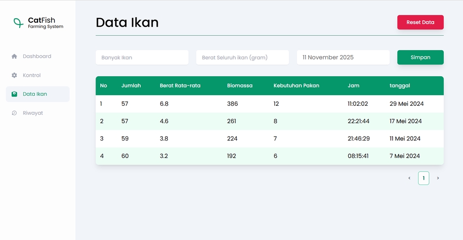Click the CatFish fish logo icon
The height and width of the screenshot is (240, 463).
18,23
